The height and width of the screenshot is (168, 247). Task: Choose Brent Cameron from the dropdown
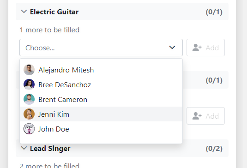tap(101, 99)
